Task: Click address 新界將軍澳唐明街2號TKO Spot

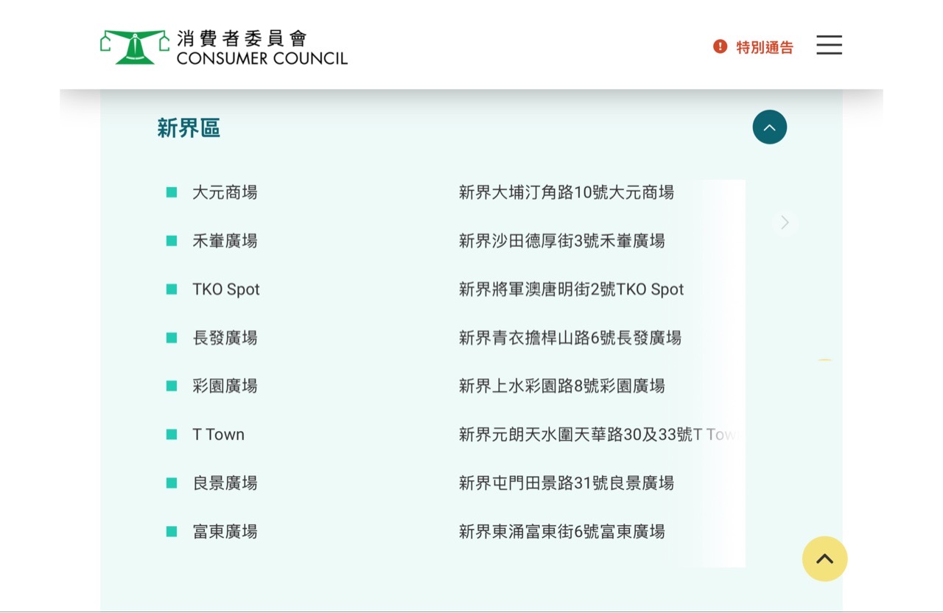Action: pos(572,290)
